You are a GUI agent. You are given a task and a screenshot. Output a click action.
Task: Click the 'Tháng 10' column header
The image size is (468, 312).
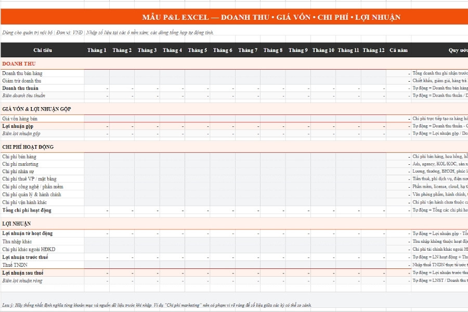click(323, 50)
